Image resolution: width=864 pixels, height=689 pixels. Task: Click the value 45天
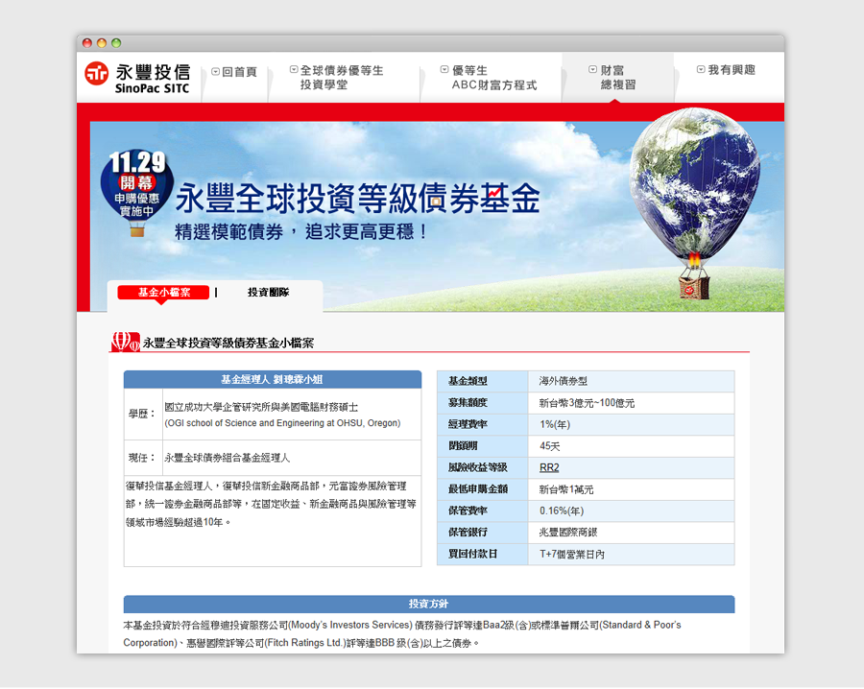point(550,446)
